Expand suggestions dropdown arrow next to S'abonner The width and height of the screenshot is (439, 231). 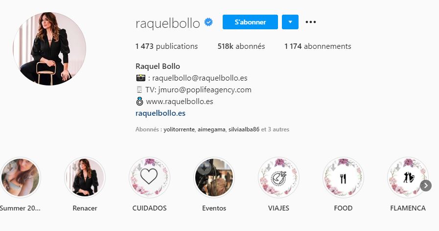coord(290,22)
